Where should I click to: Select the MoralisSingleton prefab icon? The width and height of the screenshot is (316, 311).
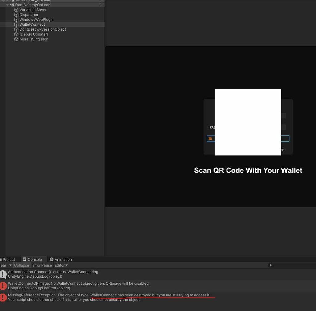coord(16,39)
